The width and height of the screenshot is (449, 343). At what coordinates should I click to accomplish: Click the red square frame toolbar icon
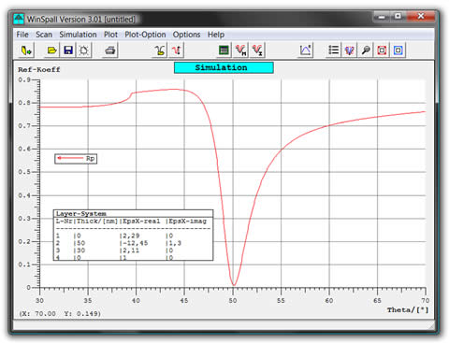[382, 50]
